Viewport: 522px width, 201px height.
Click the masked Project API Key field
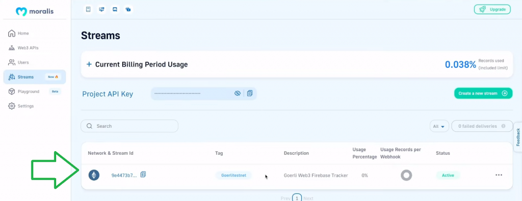(x=204, y=94)
